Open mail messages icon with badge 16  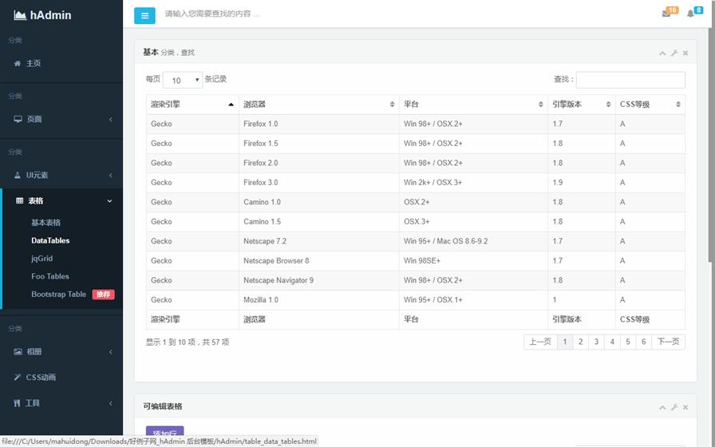[x=666, y=14]
